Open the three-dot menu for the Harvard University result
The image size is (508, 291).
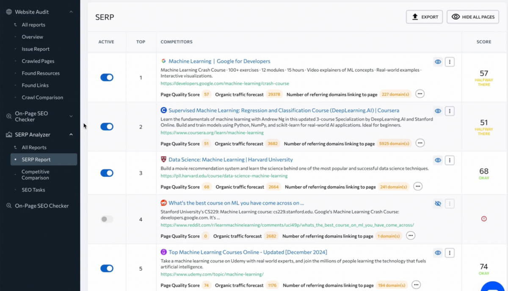[x=450, y=160]
